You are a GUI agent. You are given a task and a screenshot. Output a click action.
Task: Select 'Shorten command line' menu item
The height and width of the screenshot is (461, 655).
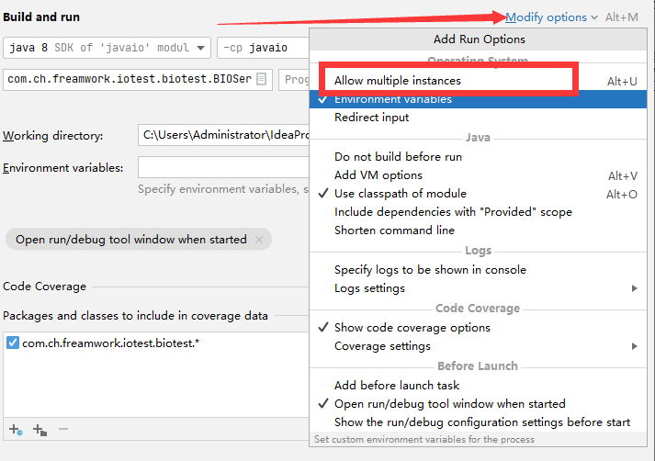[393, 230]
